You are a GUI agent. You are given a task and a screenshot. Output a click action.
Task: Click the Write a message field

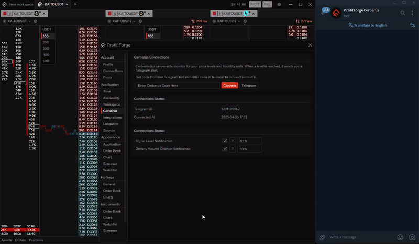click(361, 237)
